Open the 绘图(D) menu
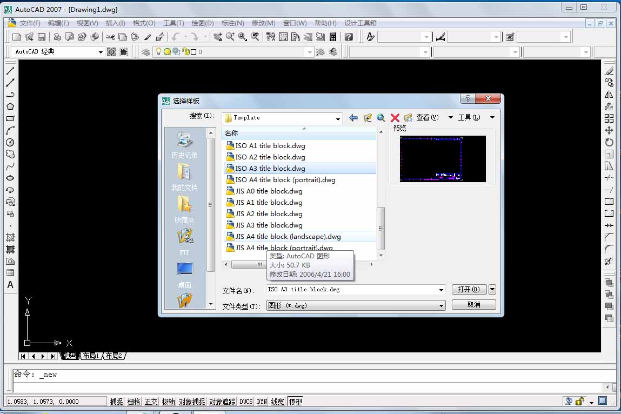Image resolution: width=621 pixels, height=414 pixels. tap(202, 23)
